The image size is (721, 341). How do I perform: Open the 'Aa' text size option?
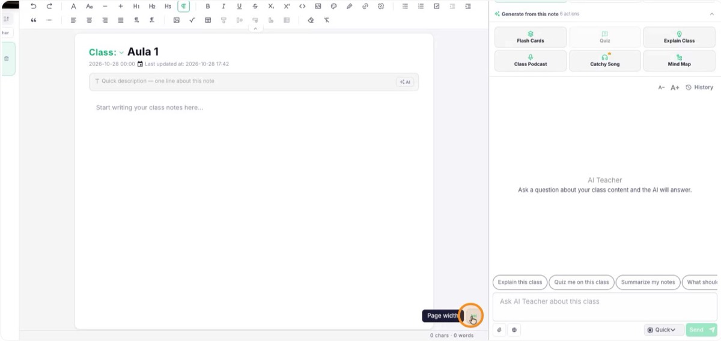point(89,6)
